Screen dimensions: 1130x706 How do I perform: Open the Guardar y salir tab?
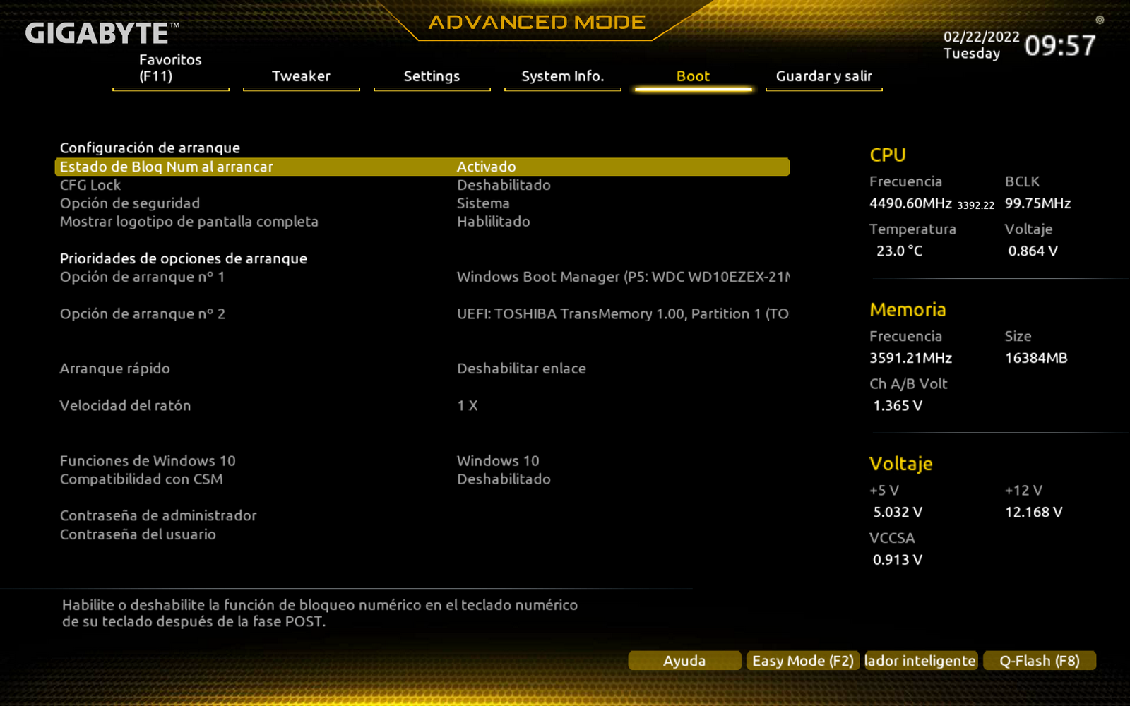823,76
